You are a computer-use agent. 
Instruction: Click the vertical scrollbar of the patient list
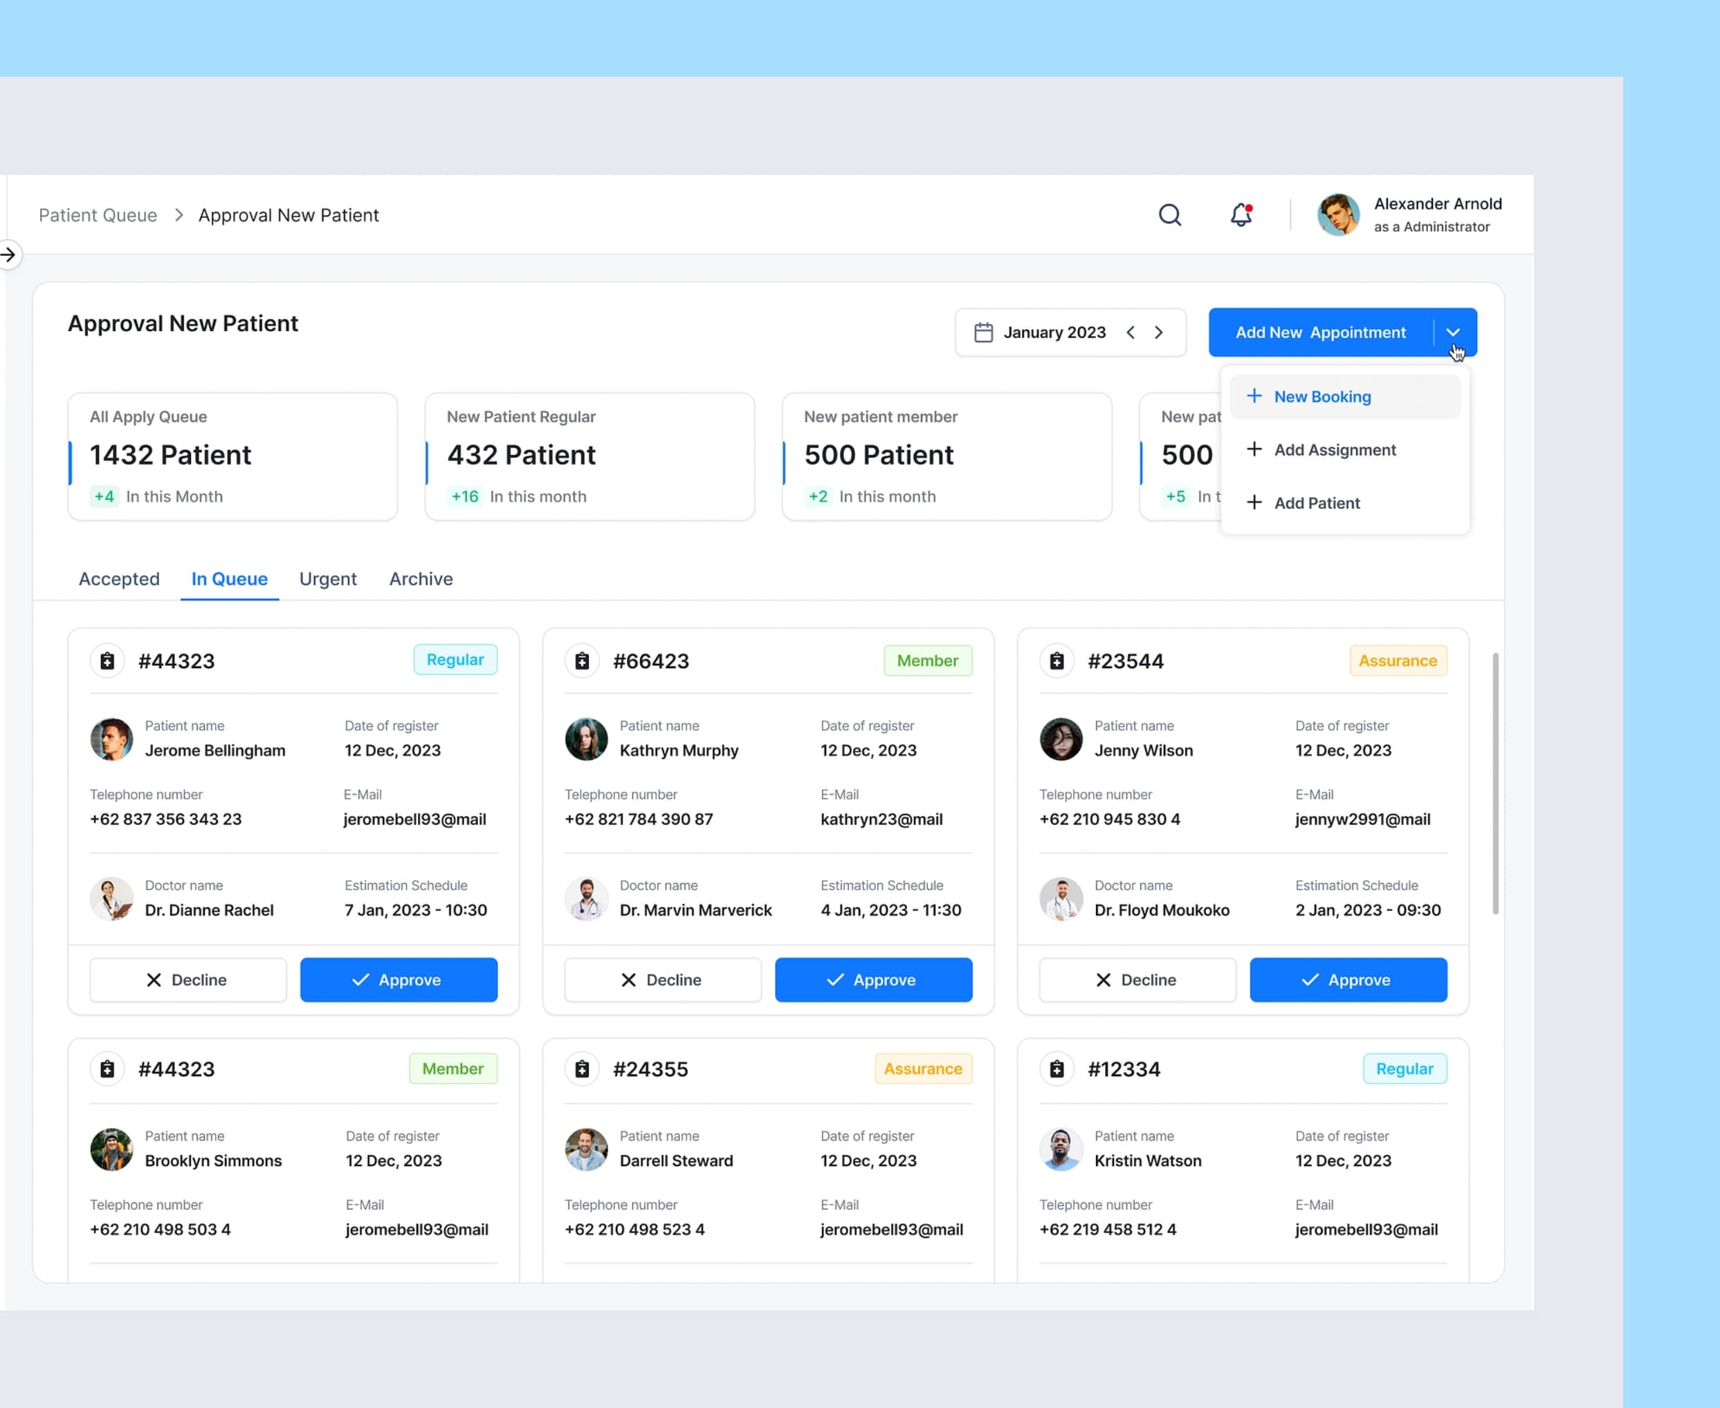coord(1494,783)
